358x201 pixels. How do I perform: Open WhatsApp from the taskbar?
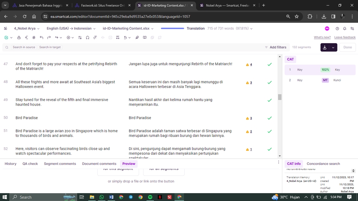click(101, 197)
